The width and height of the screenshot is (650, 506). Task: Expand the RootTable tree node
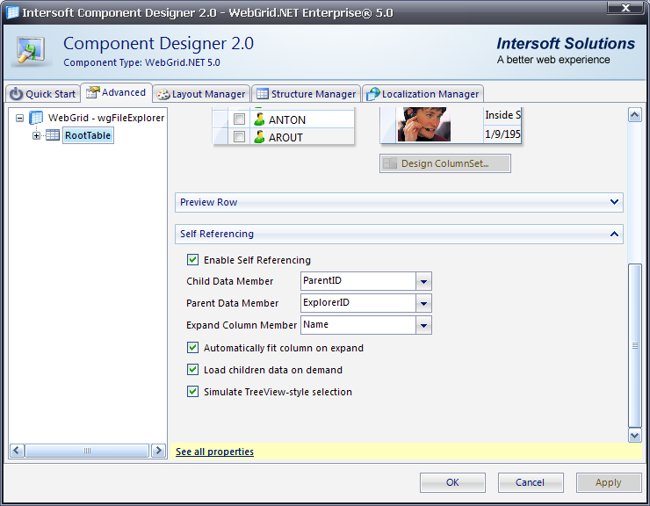coord(37,135)
